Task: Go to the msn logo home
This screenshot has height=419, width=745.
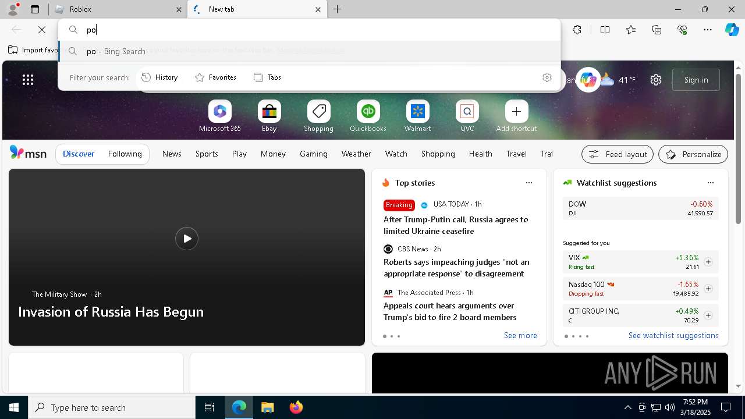Action: coord(28,153)
